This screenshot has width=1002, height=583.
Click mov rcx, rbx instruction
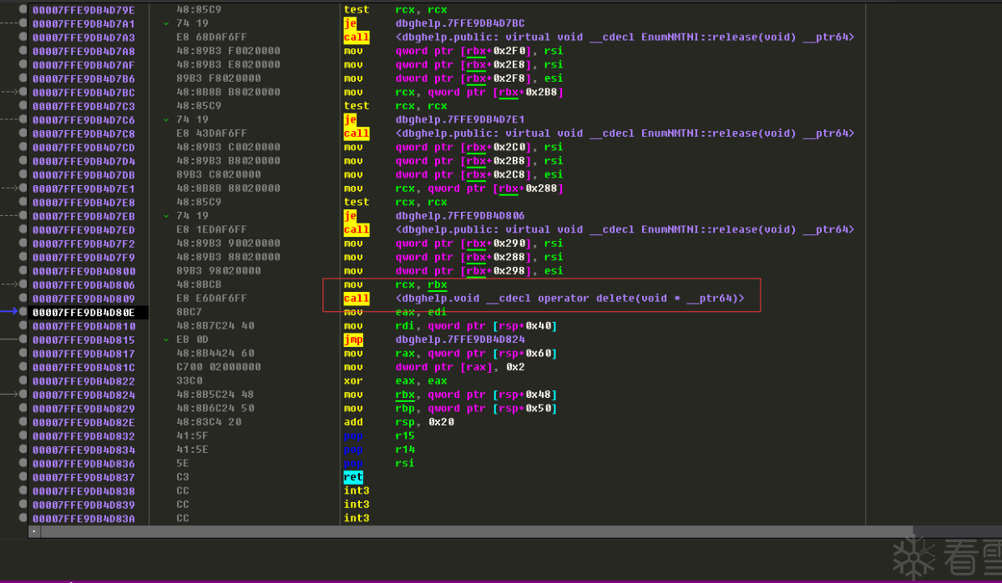[396, 284]
